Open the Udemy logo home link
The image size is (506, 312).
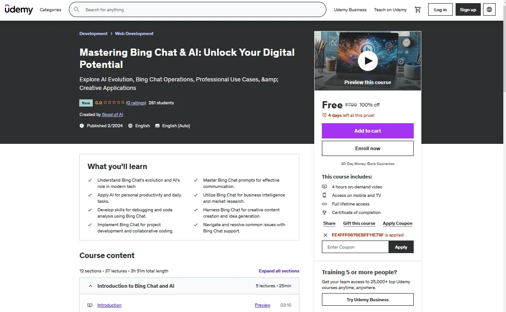19,10
